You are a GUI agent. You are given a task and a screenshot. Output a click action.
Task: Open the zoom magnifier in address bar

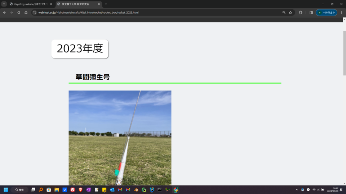[x=284, y=13]
